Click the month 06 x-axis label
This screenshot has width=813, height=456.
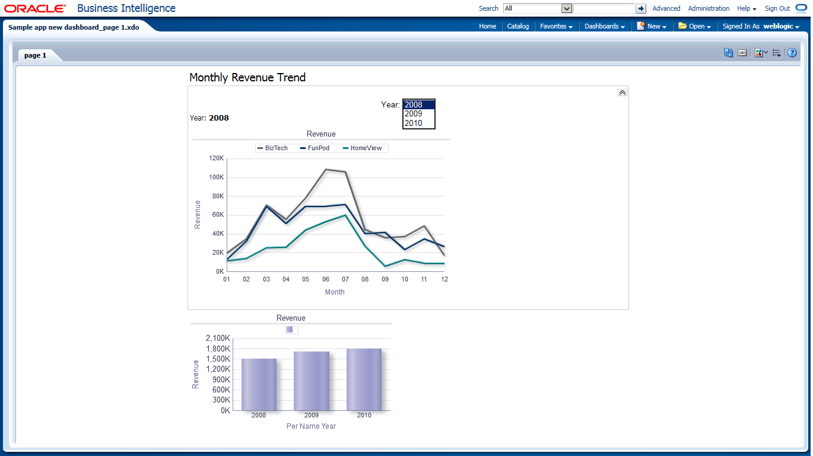[x=326, y=279]
